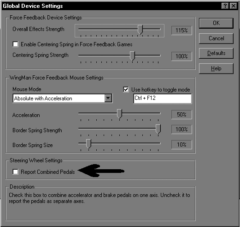Uncheck Use hotkey to toggle mode

coord(126,90)
